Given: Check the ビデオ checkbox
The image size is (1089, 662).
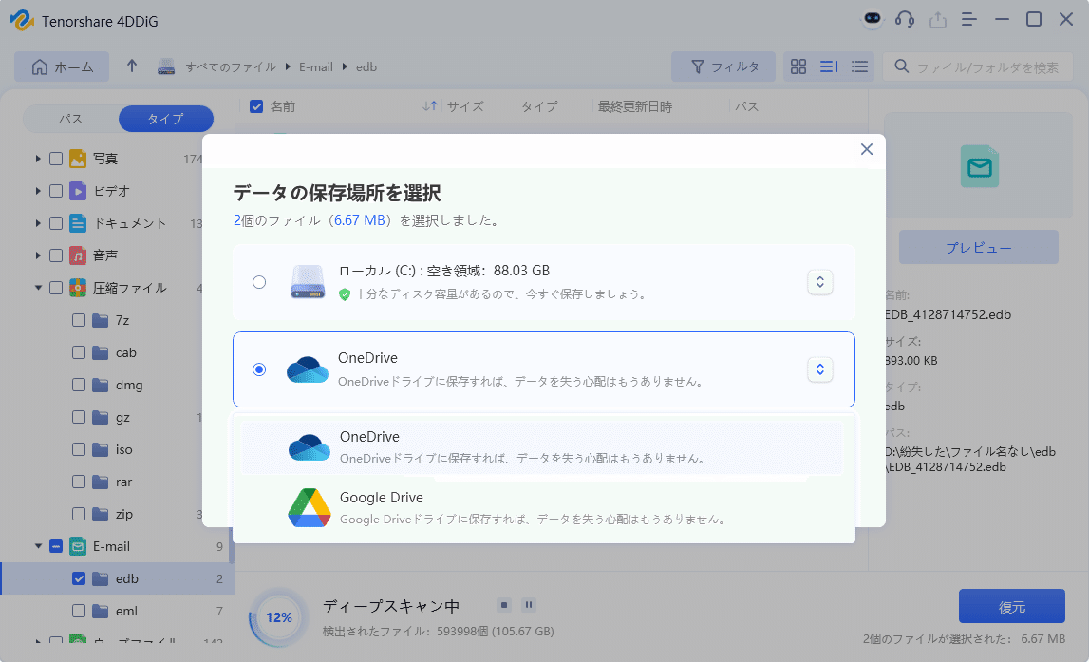Looking at the screenshot, I should point(56,190).
